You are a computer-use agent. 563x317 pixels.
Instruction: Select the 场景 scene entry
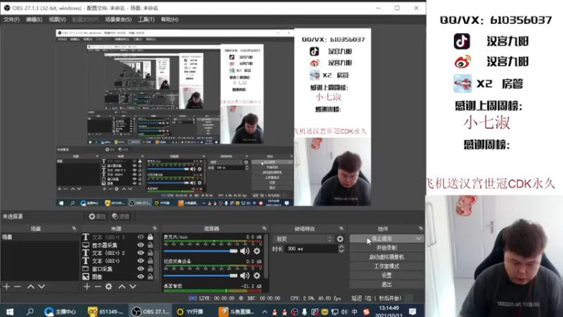[x=39, y=237]
